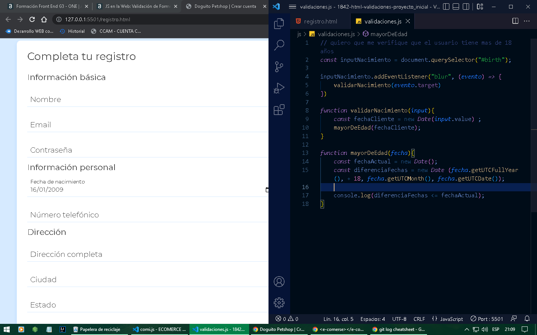The height and width of the screenshot is (335, 537).
Task: Click Live Server Port : 5501
Action: (487, 319)
